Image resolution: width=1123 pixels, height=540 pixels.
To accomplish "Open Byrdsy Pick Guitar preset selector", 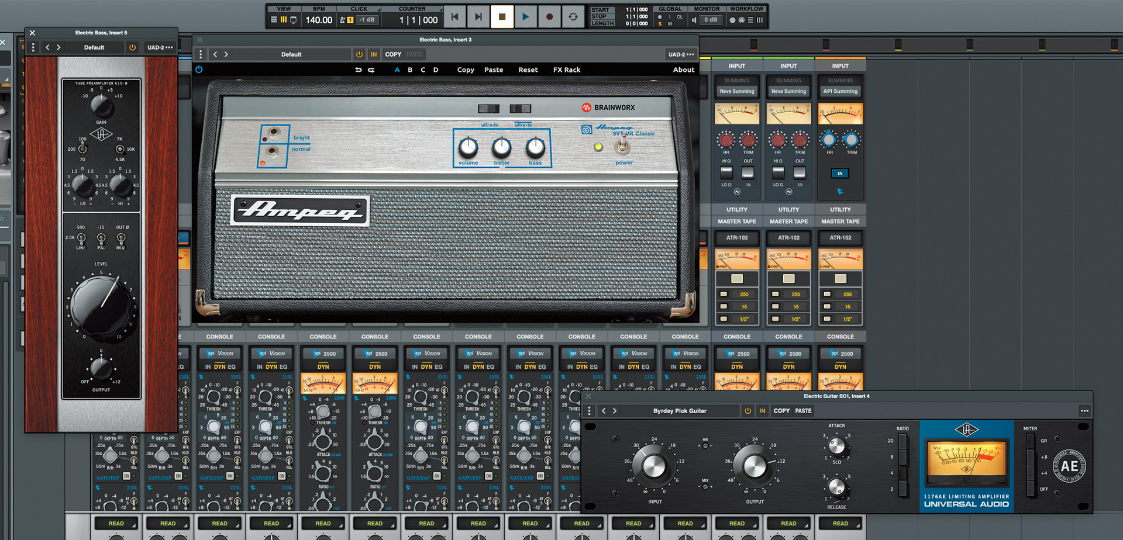I will tap(680, 411).
